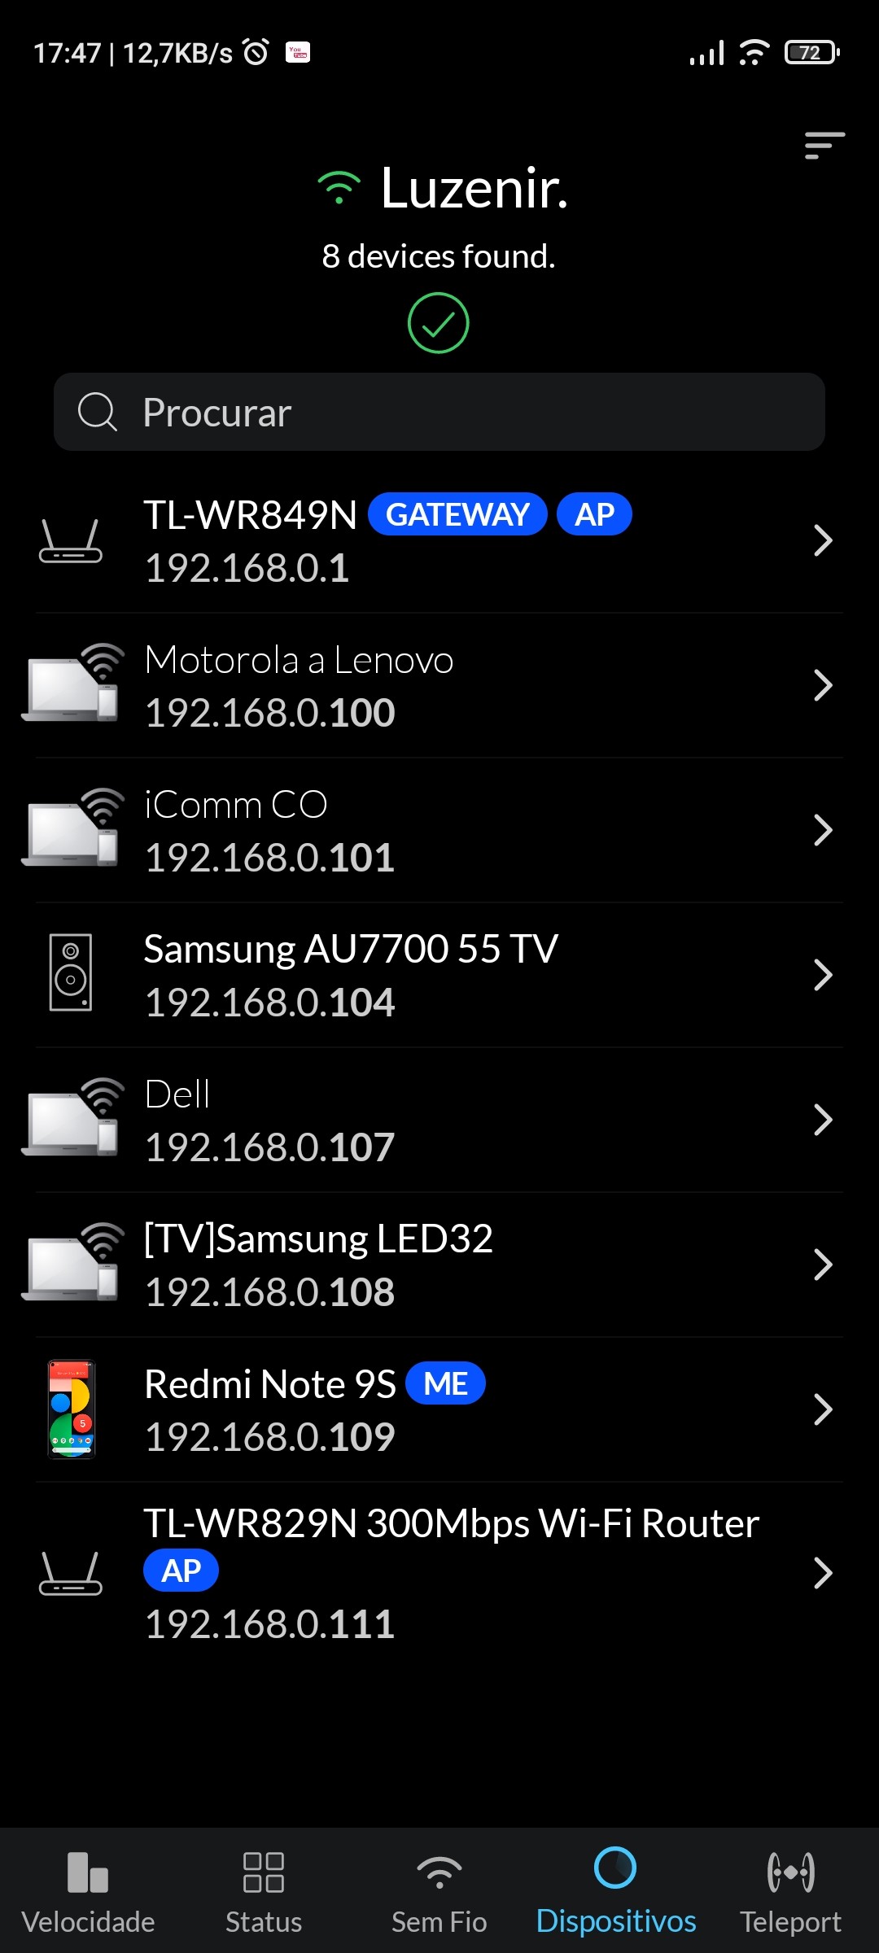
Task: Tap the green scan complete checkmark icon
Action: 438,323
